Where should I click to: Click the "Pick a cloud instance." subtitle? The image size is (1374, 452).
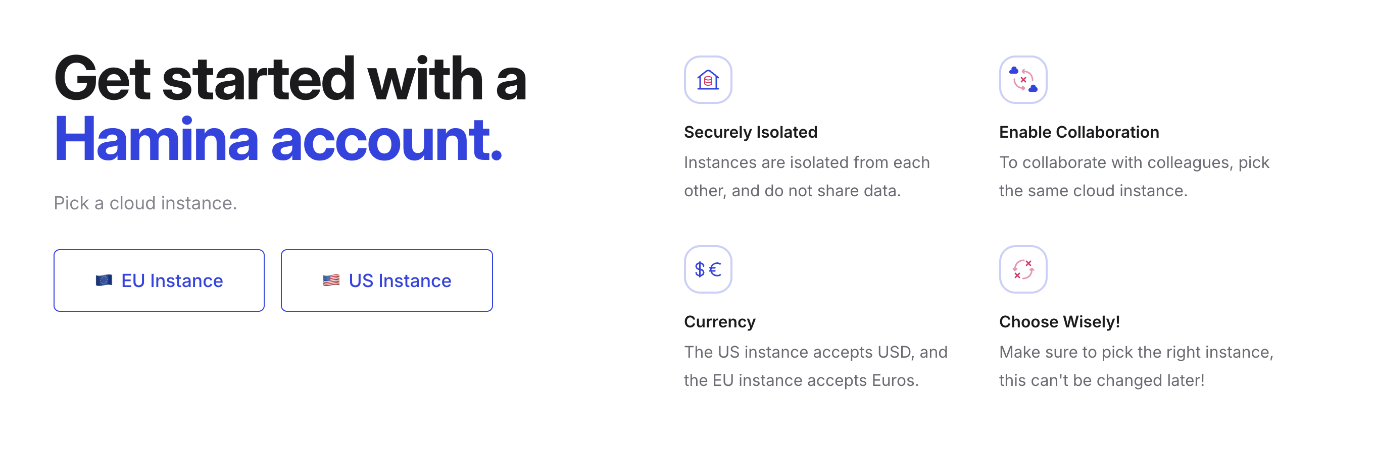coord(145,203)
